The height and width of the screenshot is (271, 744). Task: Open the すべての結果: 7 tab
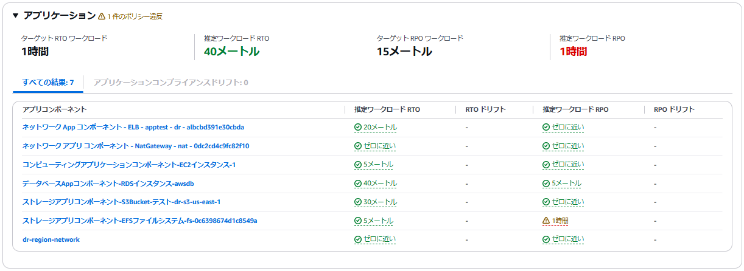48,82
